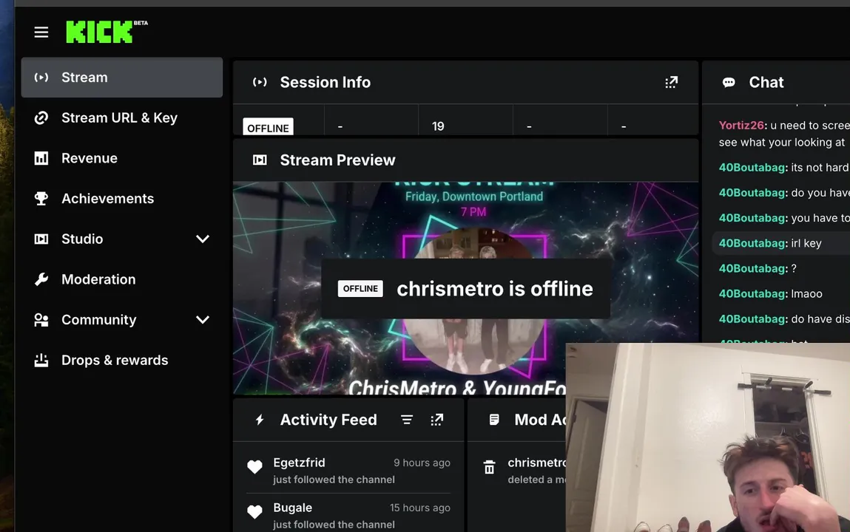
Task: Click the '40Boutabag: ?' chat message
Action: [758, 268]
